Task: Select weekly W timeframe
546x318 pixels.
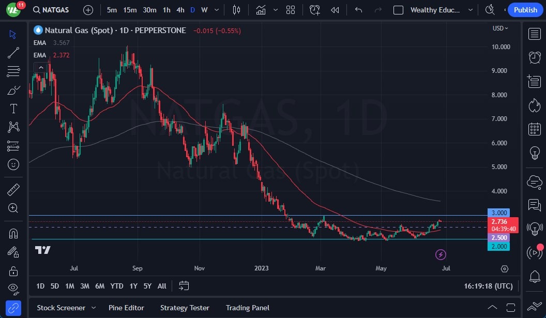Action: pos(204,10)
